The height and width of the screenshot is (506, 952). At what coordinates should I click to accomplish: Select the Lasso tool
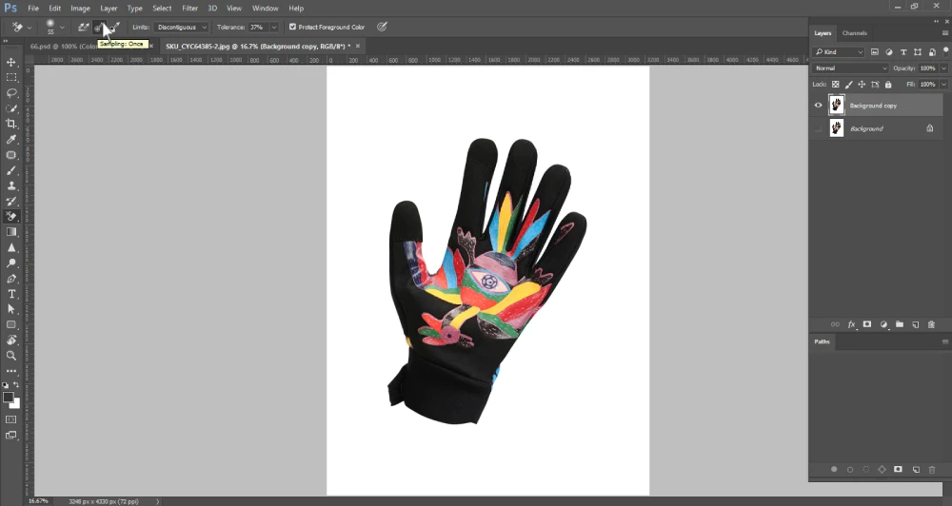point(10,93)
